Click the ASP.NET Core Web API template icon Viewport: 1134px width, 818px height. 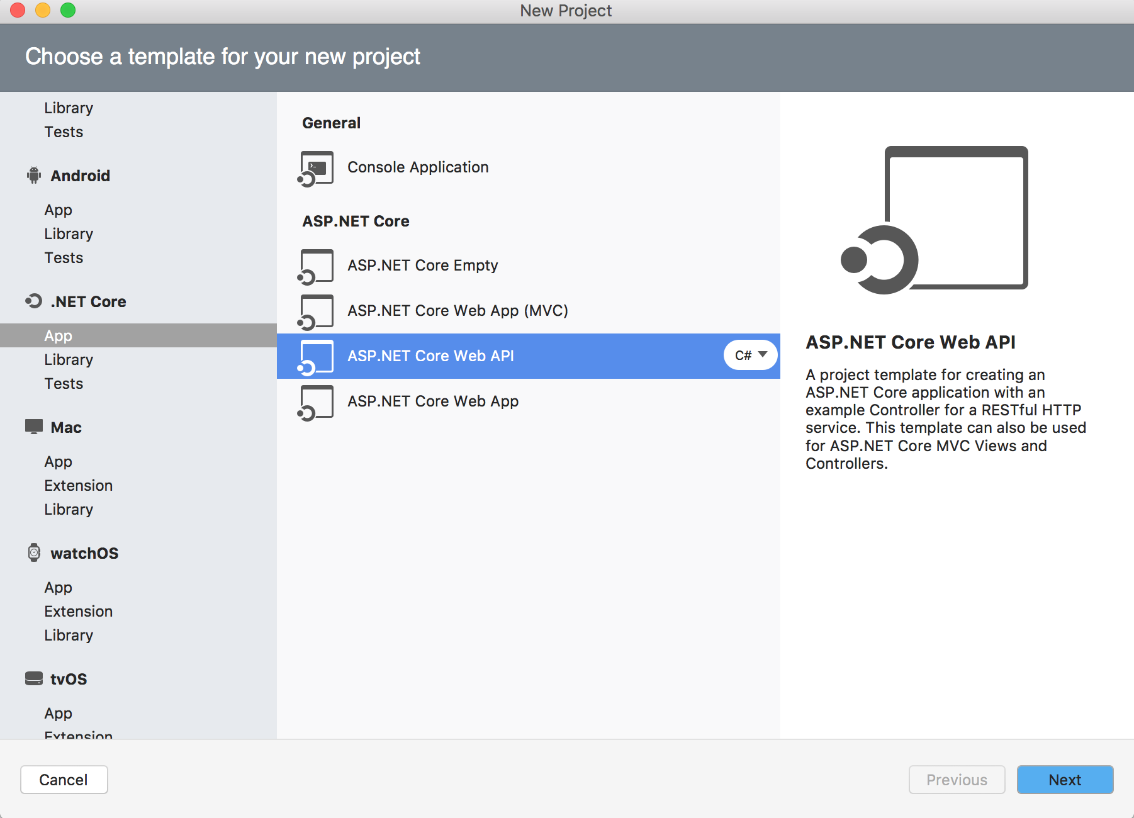[x=316, y=357]
